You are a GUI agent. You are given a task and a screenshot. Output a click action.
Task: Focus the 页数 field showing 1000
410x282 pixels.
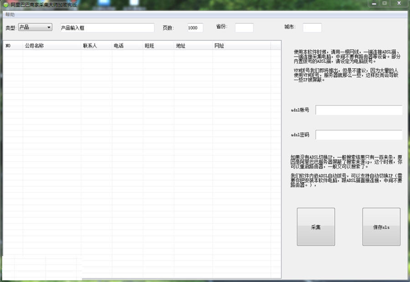point(195,28)
